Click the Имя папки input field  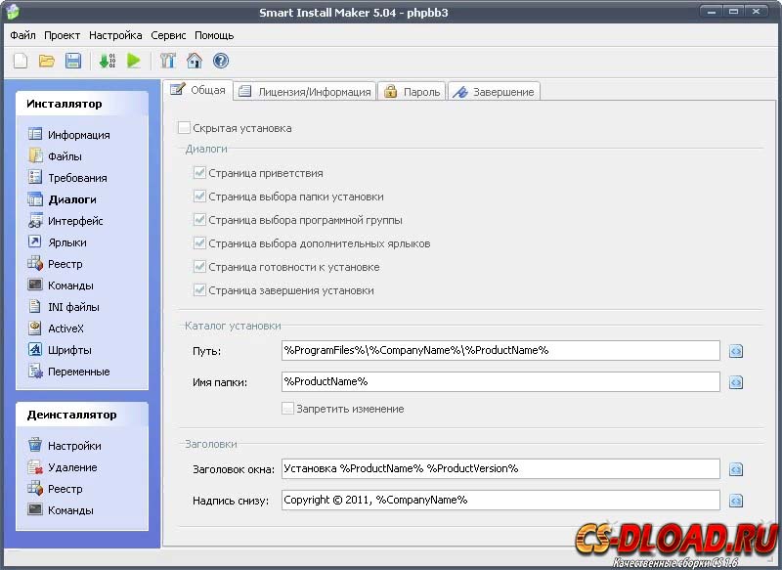(x=500, y=382)
